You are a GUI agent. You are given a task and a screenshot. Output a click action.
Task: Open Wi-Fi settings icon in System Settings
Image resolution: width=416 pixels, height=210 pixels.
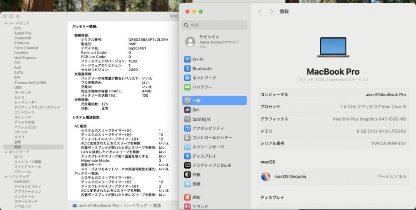[x=187, y=59]
